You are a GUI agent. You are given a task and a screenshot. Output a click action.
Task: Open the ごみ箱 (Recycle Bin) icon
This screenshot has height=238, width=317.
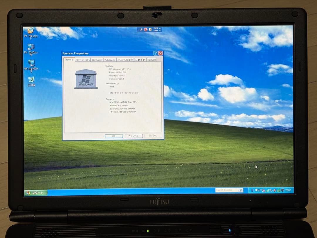coord(32,80)
